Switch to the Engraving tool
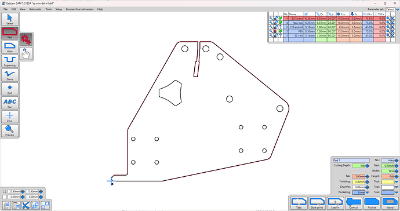Viewport: 400px width, 211px height. click(10, 61)
